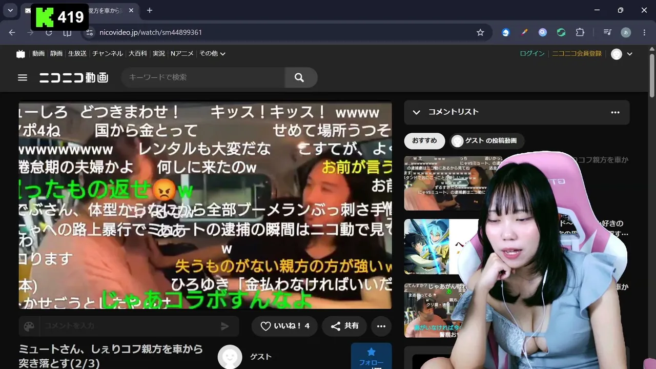The width and height of the screenshot is (656, 369).
Task: Bookmark this page with the star icon
Action: pos(480,32)
